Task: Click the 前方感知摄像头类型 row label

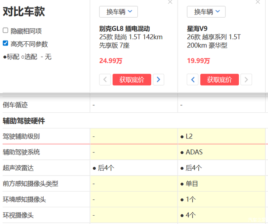Action: pyautogui.click(x=30, y=183)
